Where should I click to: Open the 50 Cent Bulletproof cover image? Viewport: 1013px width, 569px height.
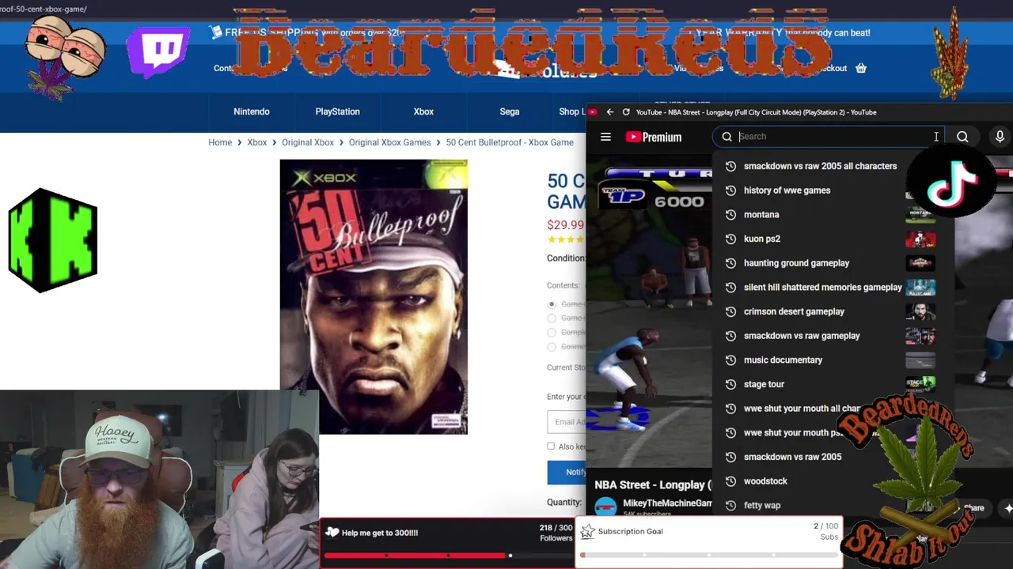pyautogui.click(x=374, y=296)
